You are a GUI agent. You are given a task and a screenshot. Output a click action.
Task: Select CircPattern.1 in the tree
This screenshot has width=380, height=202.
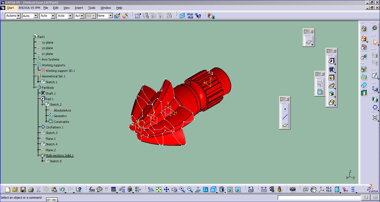[x=55, y=127]
